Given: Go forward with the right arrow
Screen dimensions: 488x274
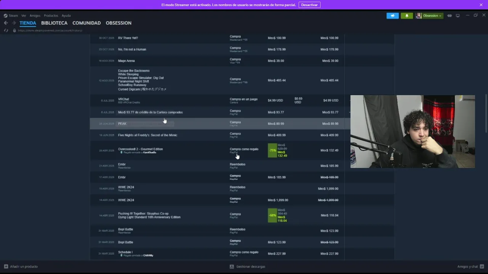Looking at the screenshot, I should click(14, 23).
